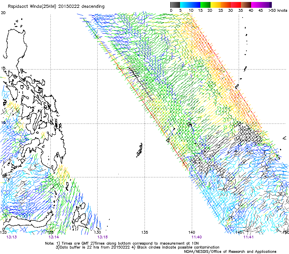The height and width of the screenshot is (254, 289).
Task: Click the red 30-35 knots legend segment
Action: 236,5
